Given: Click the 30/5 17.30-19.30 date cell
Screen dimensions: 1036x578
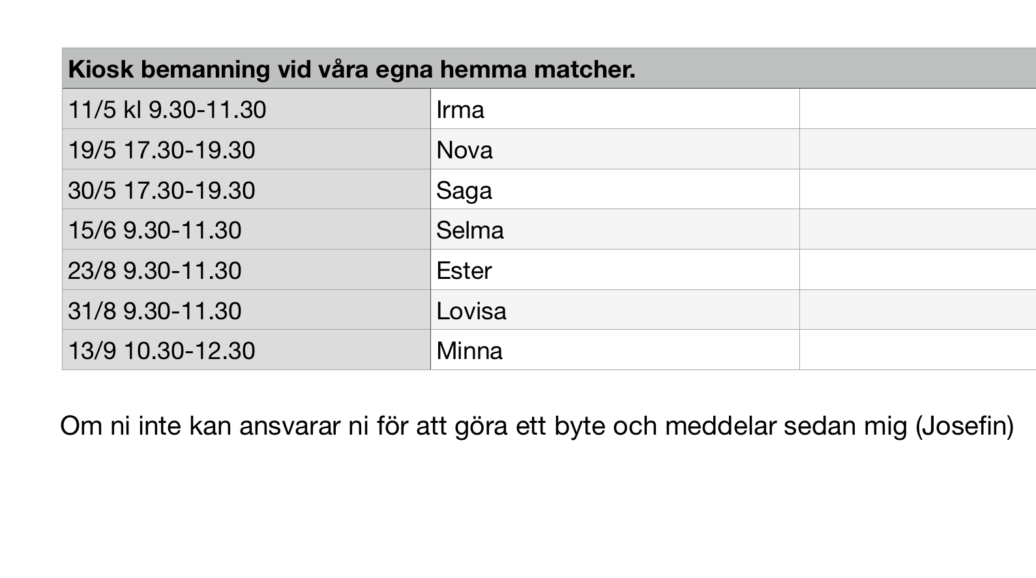Looking at the screenshot, I should click(x=246, y=190).
